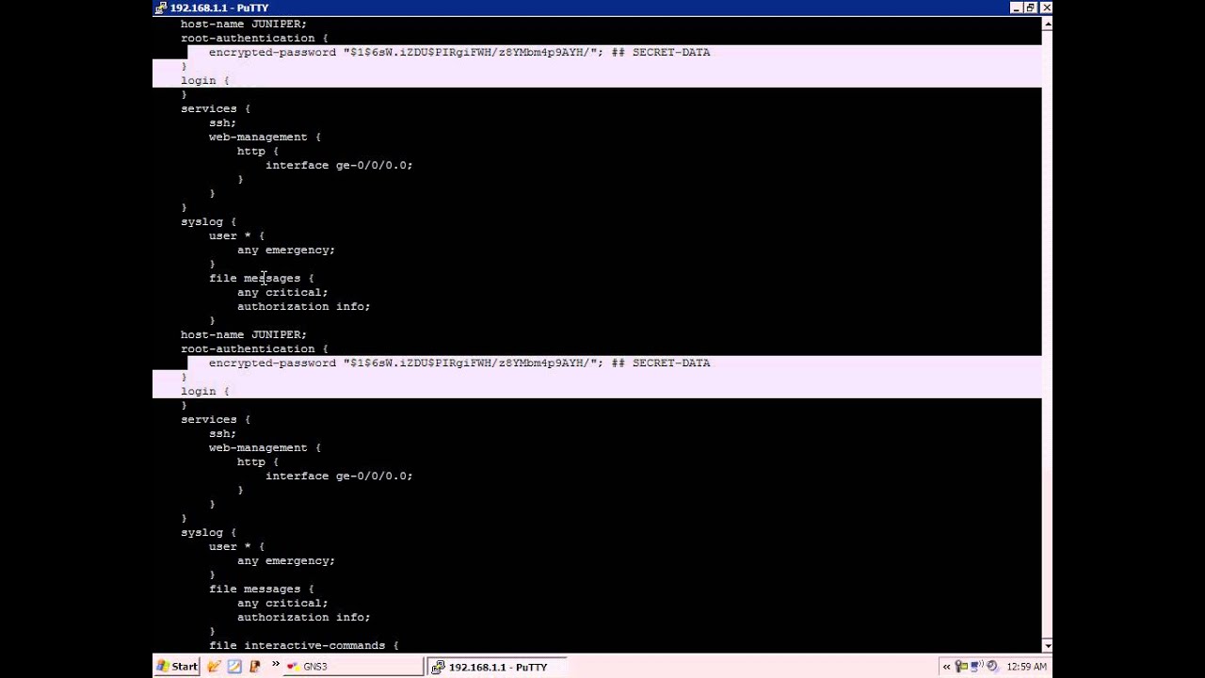Click second highlighted 'encrypted-password' line

click(459, 363)
